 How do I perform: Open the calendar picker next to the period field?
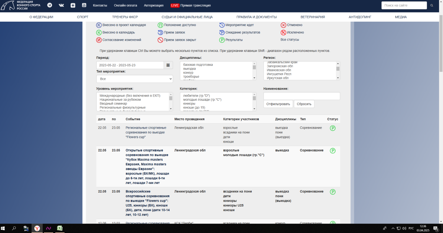click(168, 65)
